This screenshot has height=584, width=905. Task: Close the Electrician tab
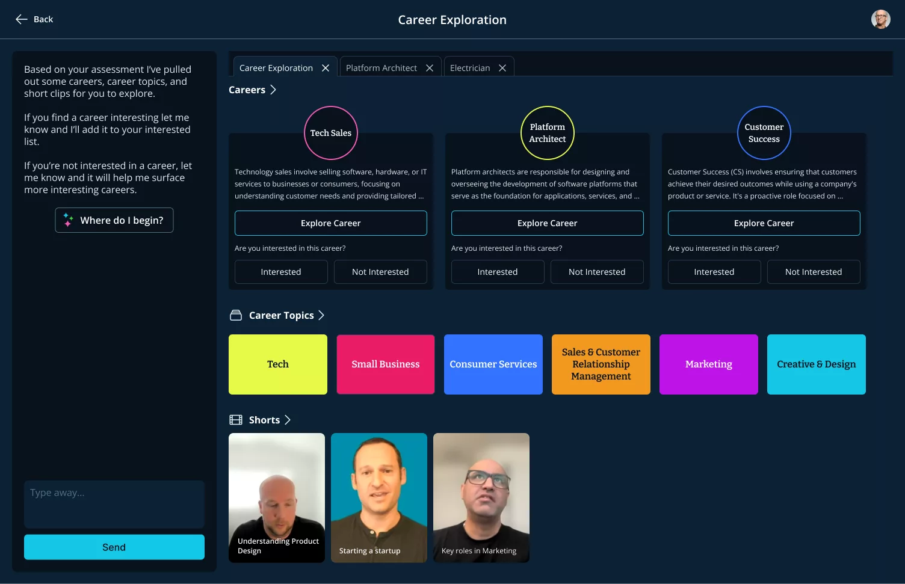[502, 68]
